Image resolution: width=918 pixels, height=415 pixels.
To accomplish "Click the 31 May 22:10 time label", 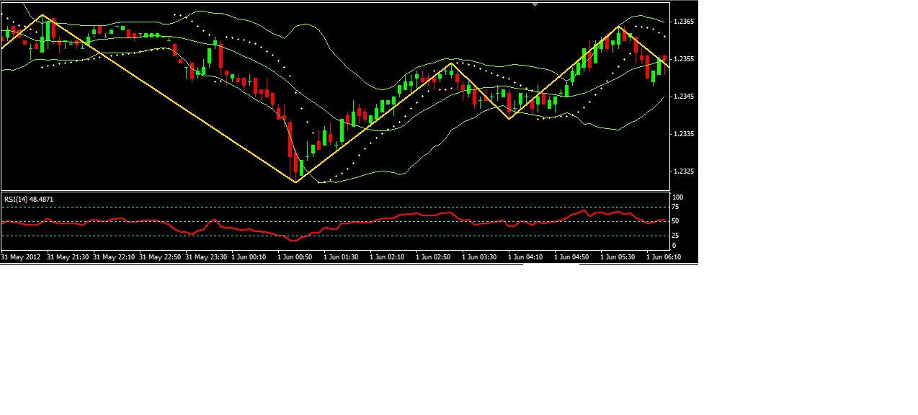I will (114, 256).
